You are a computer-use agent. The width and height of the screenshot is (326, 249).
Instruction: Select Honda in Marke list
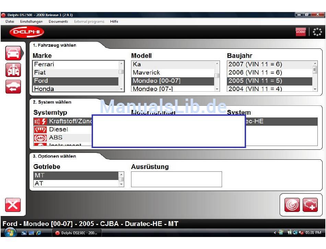point(76,89)
